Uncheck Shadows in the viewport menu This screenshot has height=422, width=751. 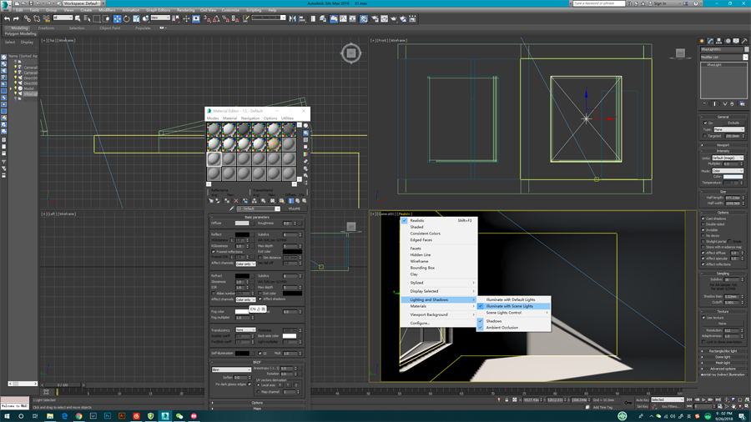[x=494, y=321]
